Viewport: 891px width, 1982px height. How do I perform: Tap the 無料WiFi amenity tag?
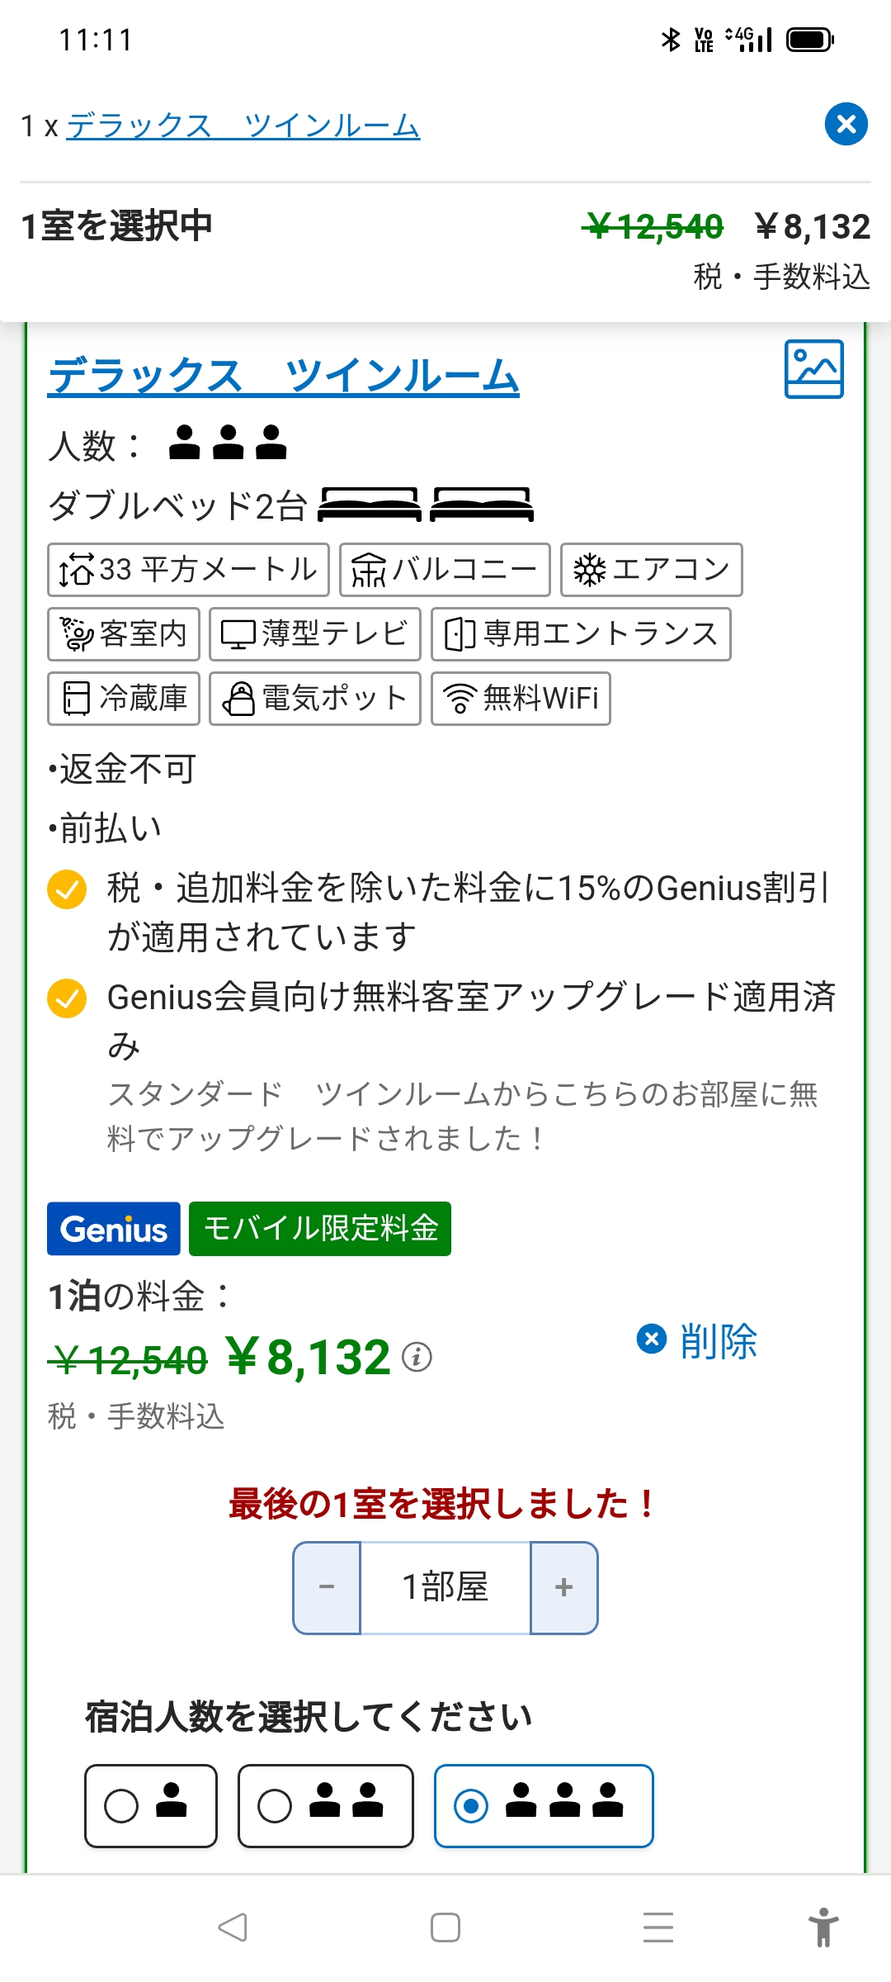(x=521, y=699)
